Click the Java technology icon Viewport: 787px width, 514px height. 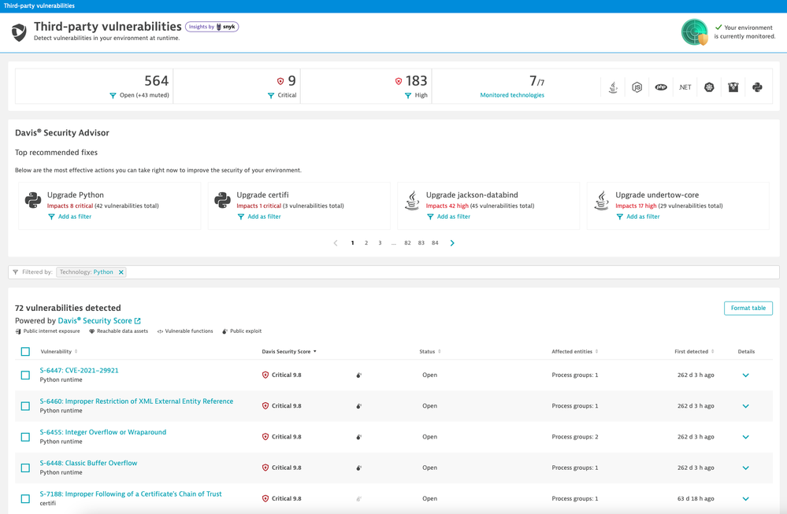613,87
